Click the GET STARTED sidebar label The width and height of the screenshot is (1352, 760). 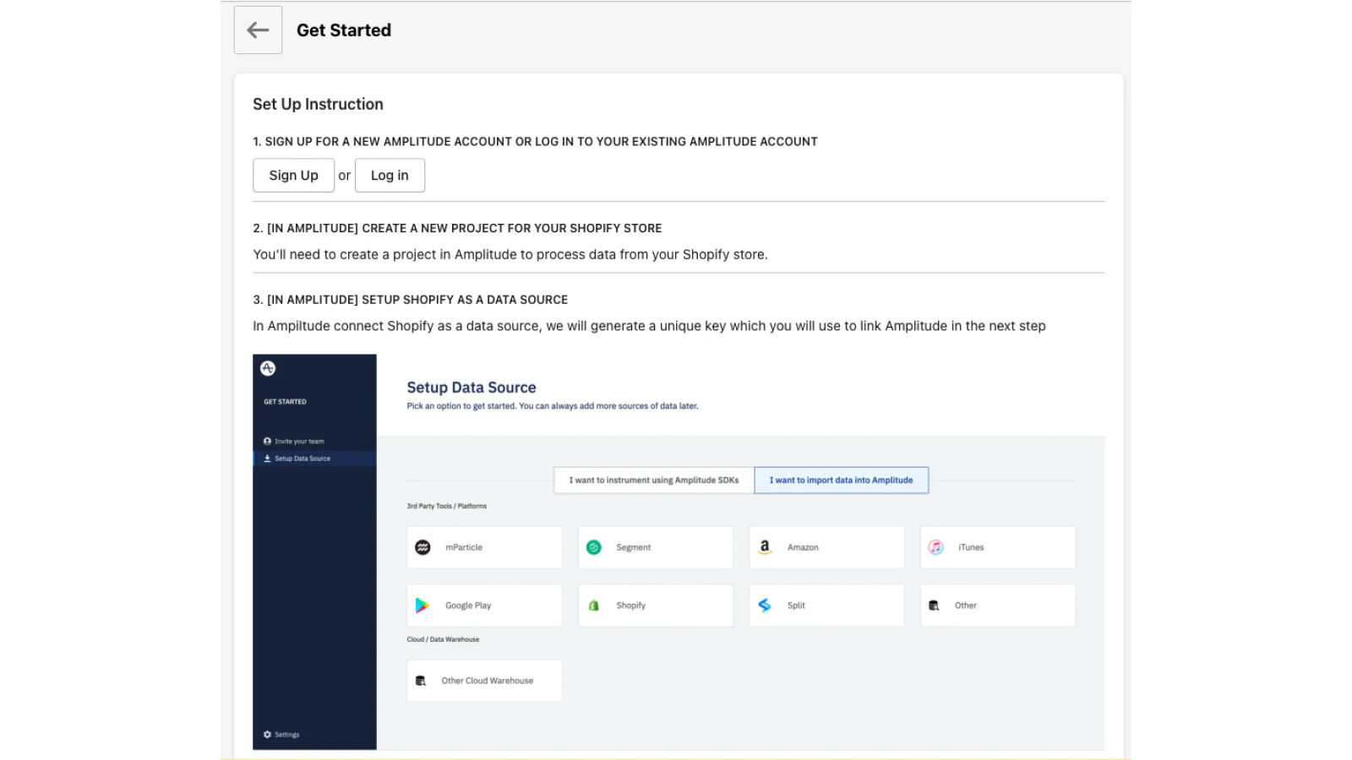click(x=285, y=402)
